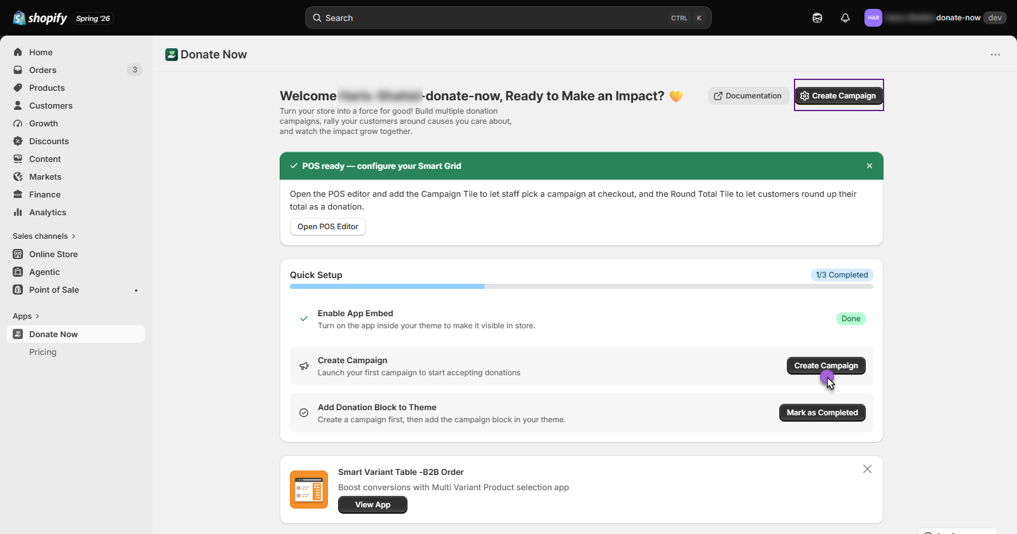
Task: Click the Enable App Embed row title
Action: [x=355, y=313]
